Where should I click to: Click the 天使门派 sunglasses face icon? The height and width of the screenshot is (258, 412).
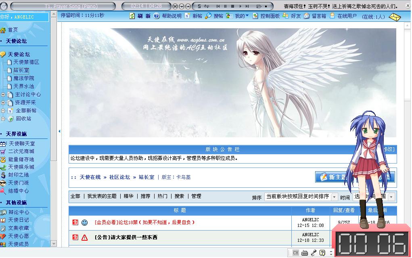pos(3,183)
